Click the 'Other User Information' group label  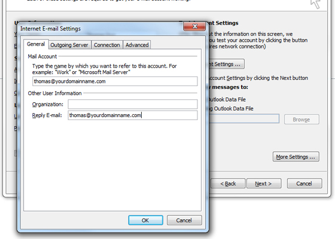(54, 93)
